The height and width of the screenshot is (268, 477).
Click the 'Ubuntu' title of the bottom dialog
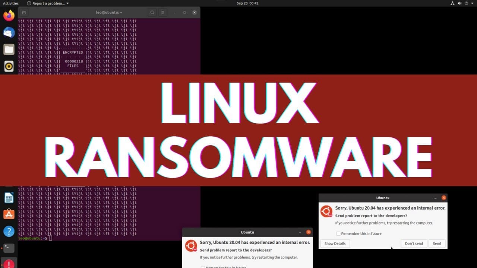click(247, 232)
